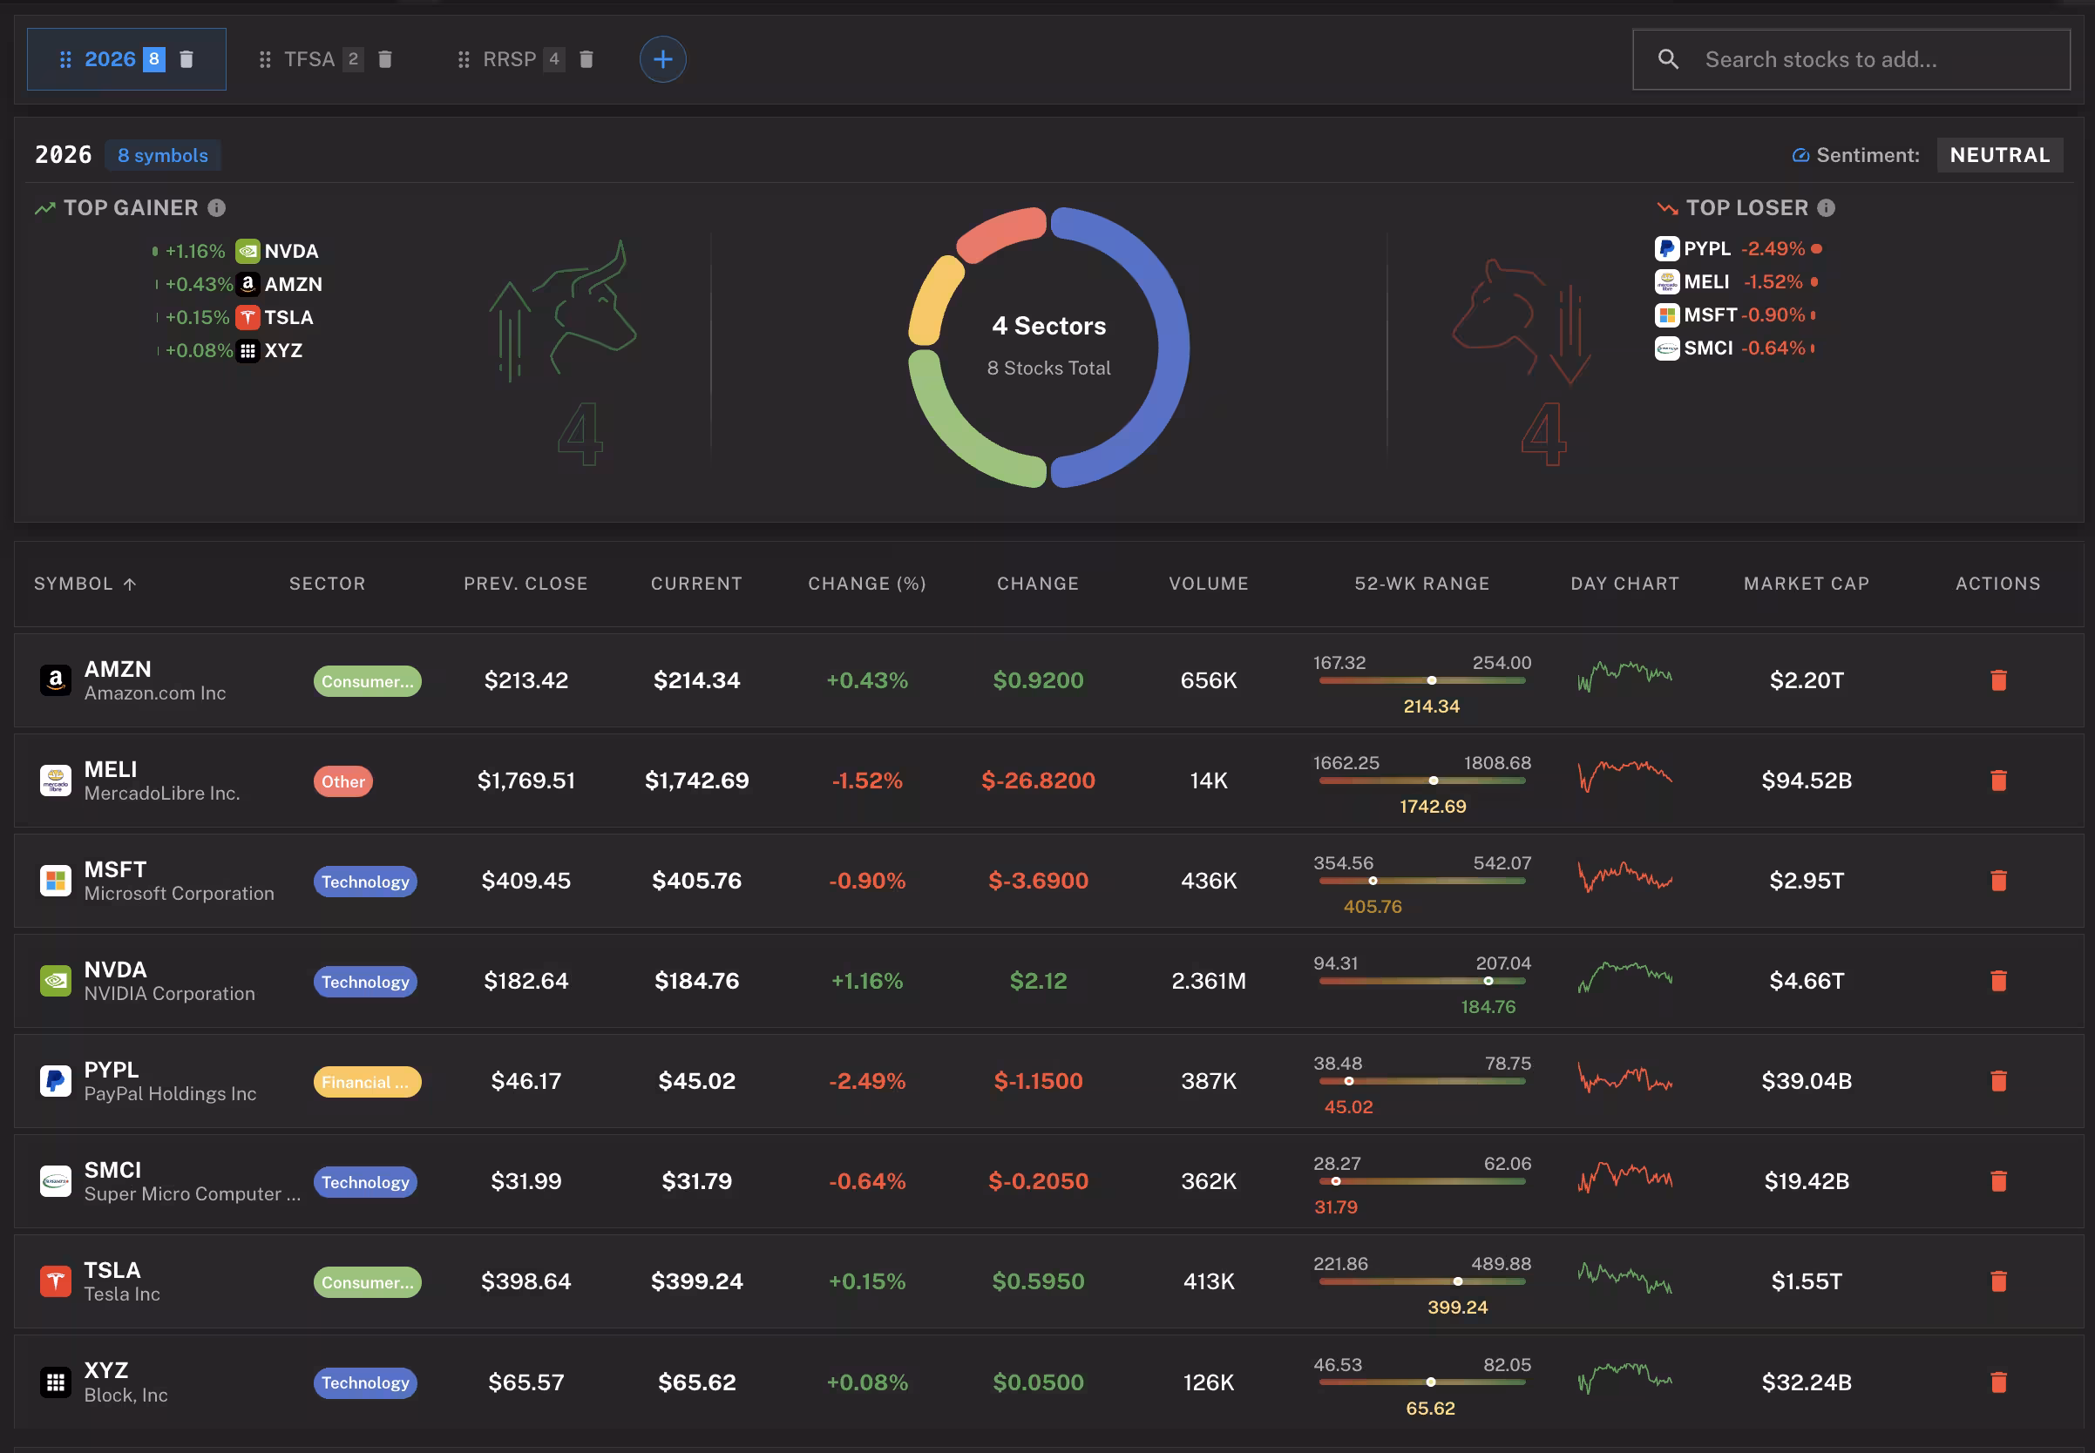
Task: Click the Microsoft logo in the MSFT row
Action: [55, 881]
